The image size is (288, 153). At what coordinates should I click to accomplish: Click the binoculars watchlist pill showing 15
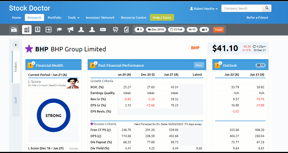coord(192,30)
